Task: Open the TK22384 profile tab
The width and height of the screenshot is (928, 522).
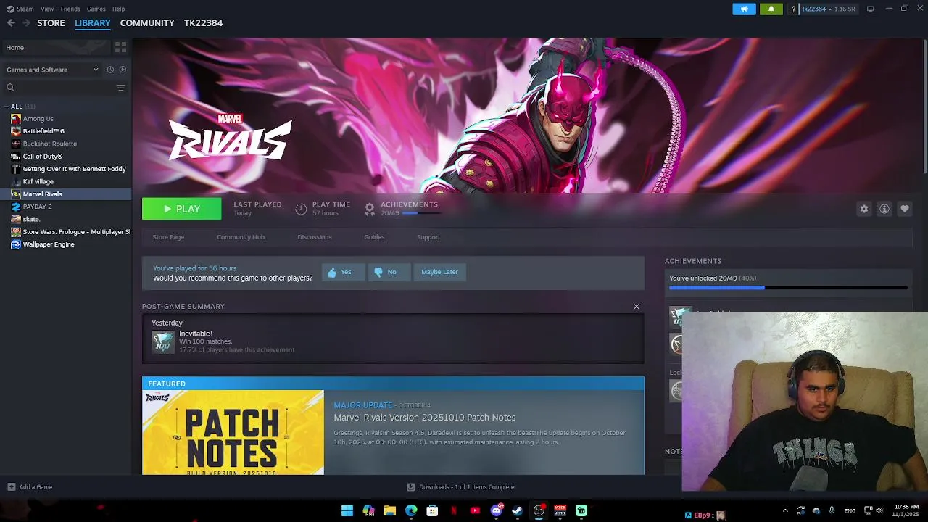Action: (x=203, y=23)
